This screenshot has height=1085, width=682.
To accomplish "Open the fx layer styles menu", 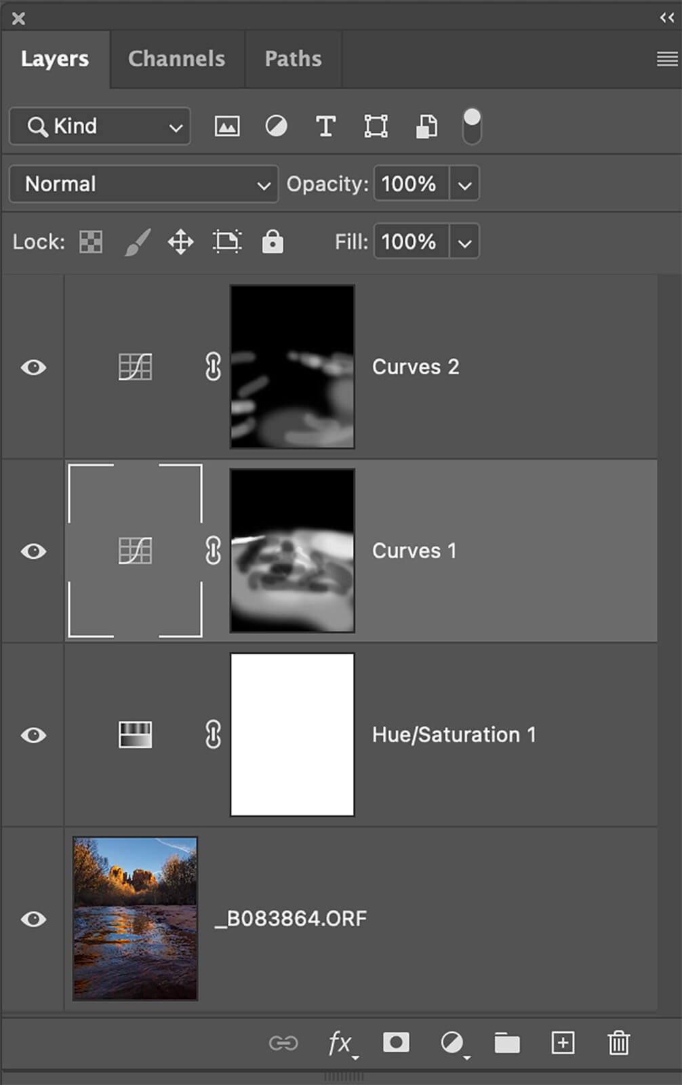I will (340, 1042).
